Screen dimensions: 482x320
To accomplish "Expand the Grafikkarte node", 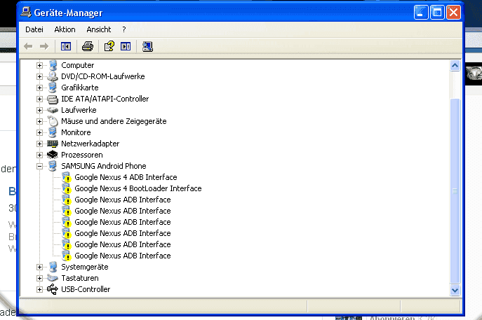I will (x=39, y=88).
